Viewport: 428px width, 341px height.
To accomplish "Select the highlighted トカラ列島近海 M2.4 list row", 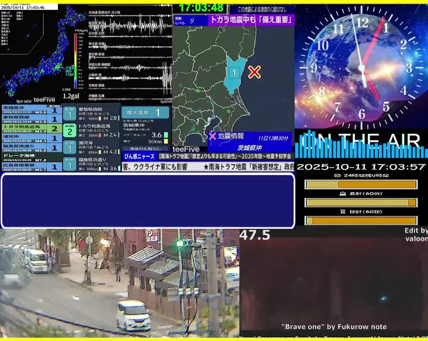I will pos(32,128).
